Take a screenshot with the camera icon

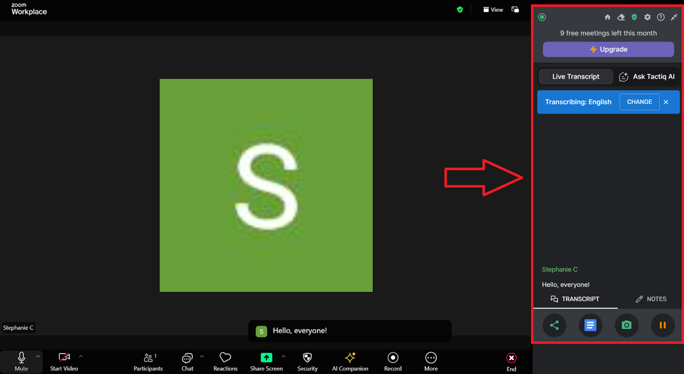click(626, 325)
